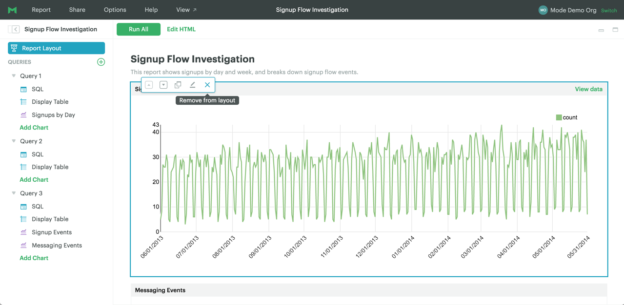Edit the chart with the pencil icon
The height and width of the screenshot is (305, 624).
[193, 85]
